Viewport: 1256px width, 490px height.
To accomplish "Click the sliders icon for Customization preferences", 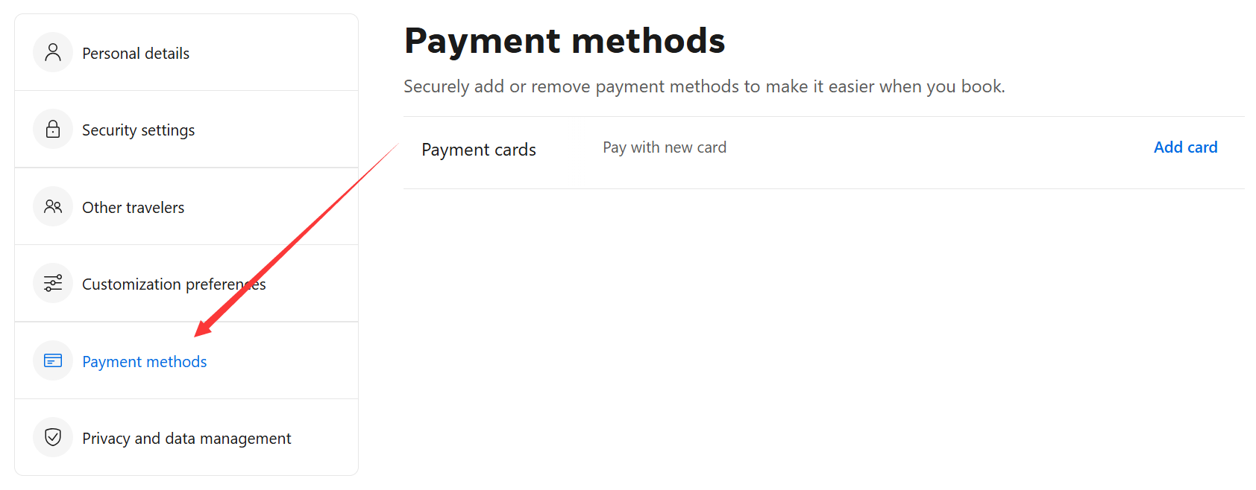I will pos(53,283).
